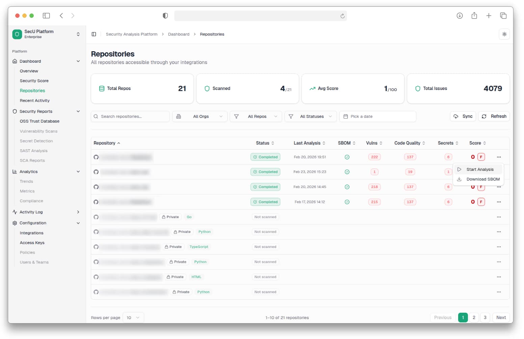
Task: Collapse the Dashboard section in the sidebar
Action: pyautogui.click(x=78, y=61)
